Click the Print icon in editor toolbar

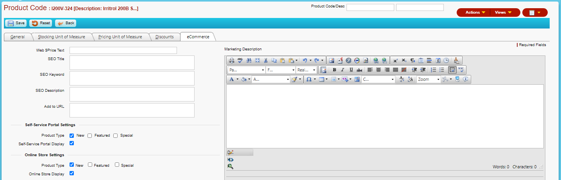pyautogui.click(x=231, y=61)
